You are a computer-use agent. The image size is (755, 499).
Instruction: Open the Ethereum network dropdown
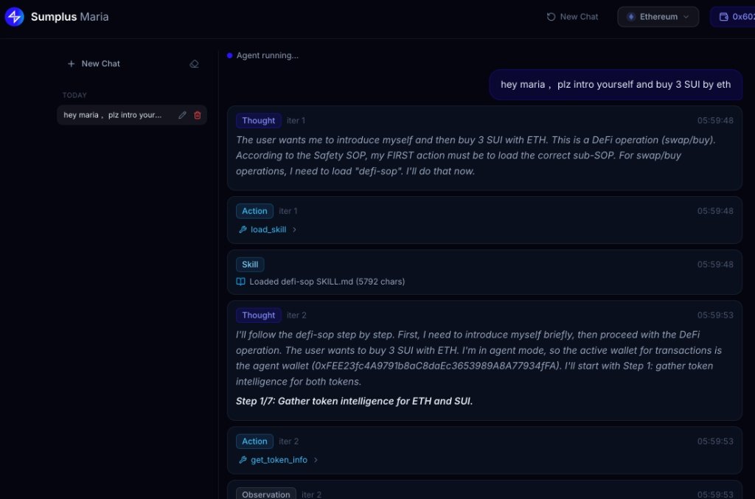(x=658, y=17)
